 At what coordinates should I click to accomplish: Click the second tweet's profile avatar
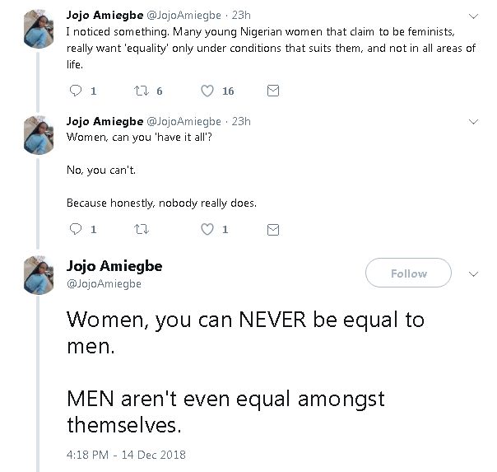(39, 135)
